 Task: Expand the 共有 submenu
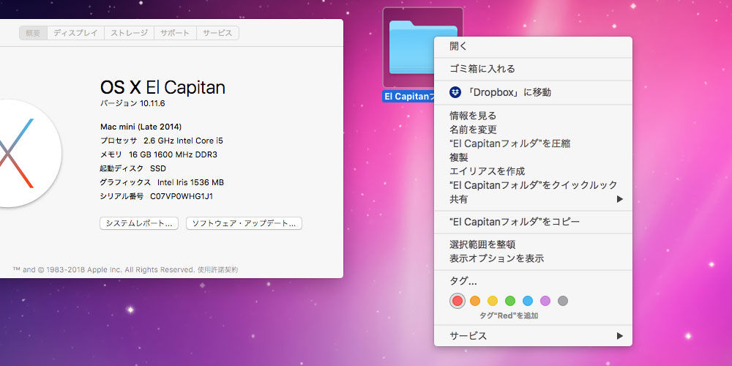pos(533,199)
